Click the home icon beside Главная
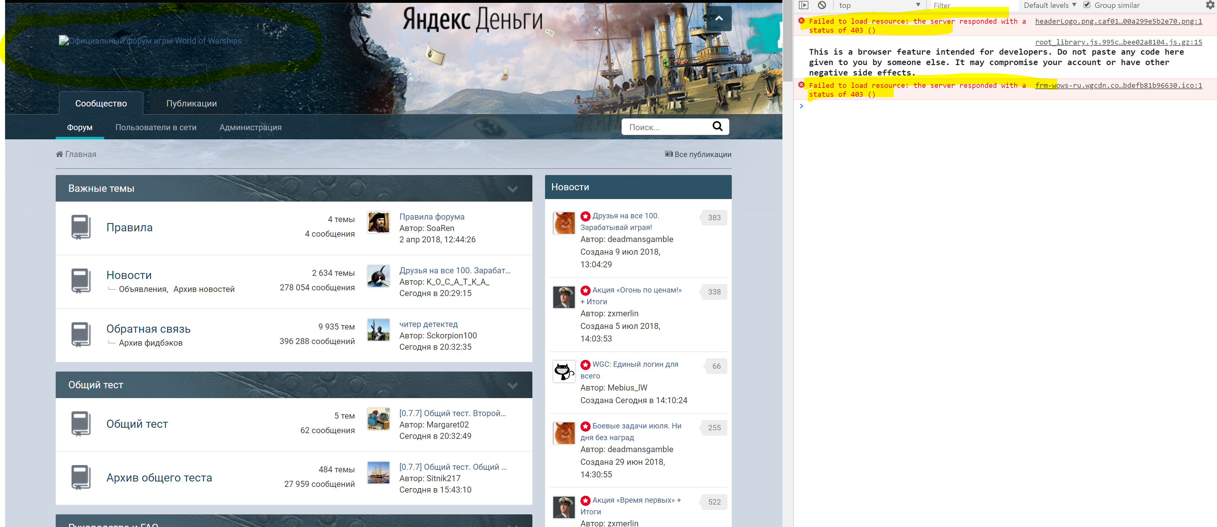The width and height of the screenshot is (1217, 527). pos(60,154)
